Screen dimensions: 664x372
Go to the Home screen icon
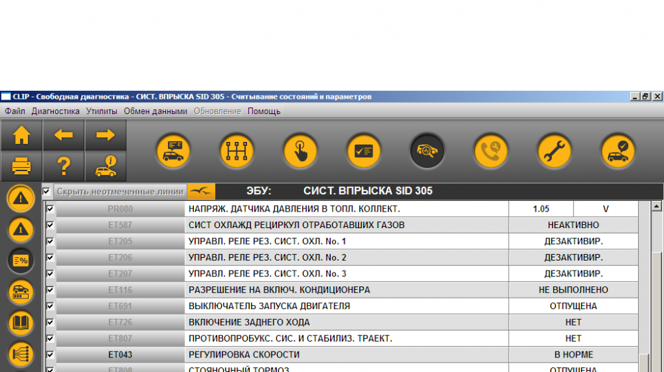(x=21, y=135)
